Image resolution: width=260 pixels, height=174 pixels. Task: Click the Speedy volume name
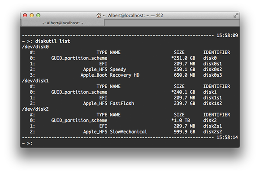coord(118,70)
